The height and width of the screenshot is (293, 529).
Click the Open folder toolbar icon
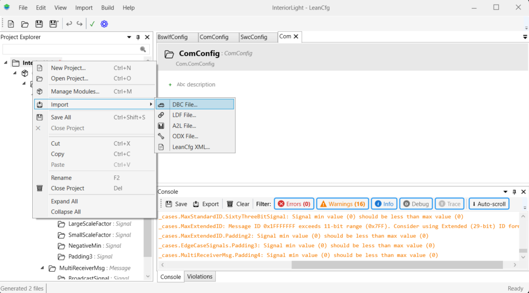pyautogui.click(x=25, y=24)
